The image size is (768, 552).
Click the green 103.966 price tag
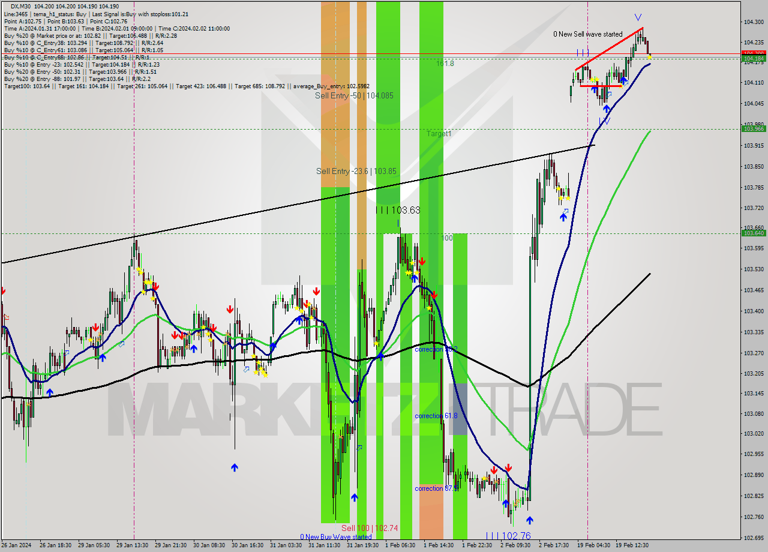coord(754,128)
